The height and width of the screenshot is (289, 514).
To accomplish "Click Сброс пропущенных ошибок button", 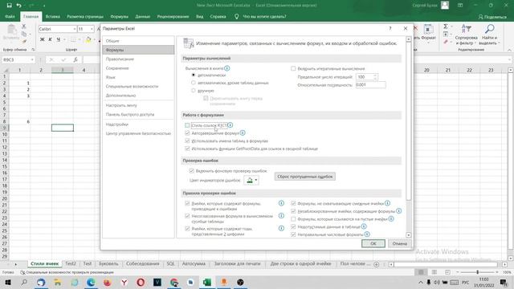I will pos(305,177).
